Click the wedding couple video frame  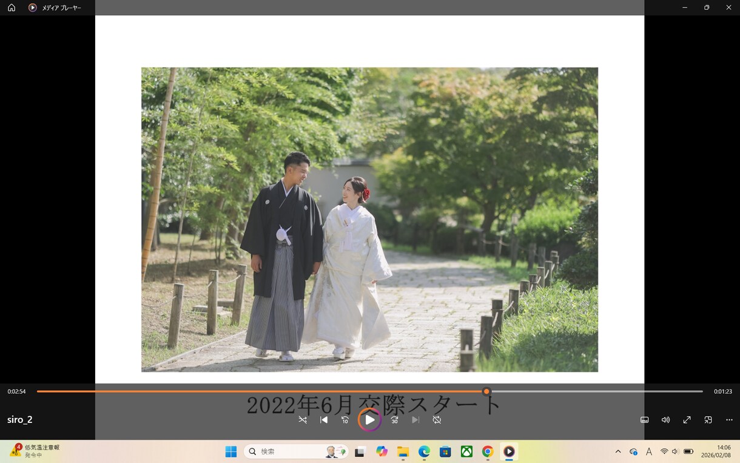369,220
